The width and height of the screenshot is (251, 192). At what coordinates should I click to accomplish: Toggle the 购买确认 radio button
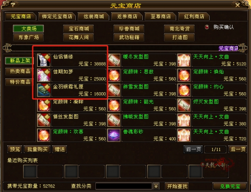tap(207, 27)
